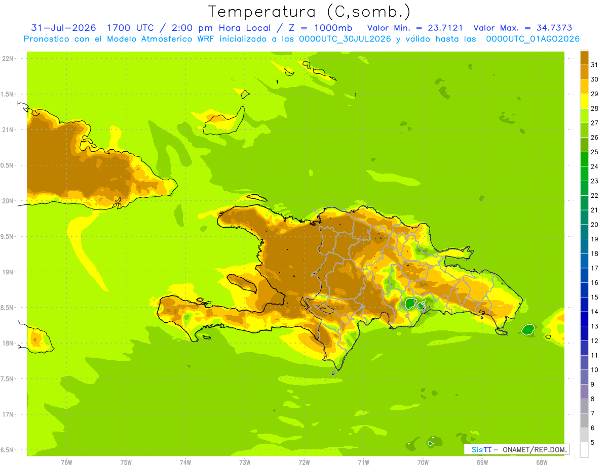Click the green legend swatch between 26 and 27

click(584, 130)
